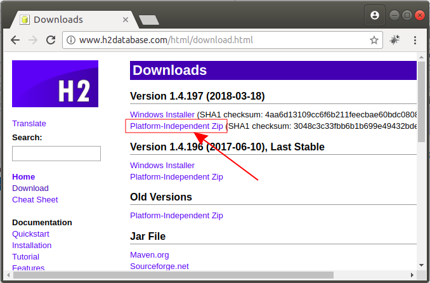Click the Search input box

(x=56, y=154)
